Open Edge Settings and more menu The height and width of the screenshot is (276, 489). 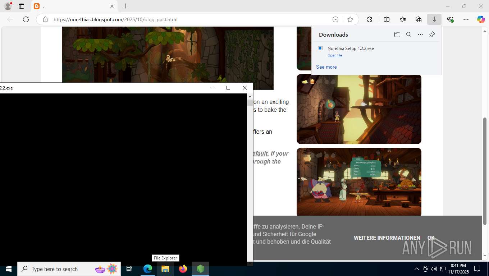(466, 19)
